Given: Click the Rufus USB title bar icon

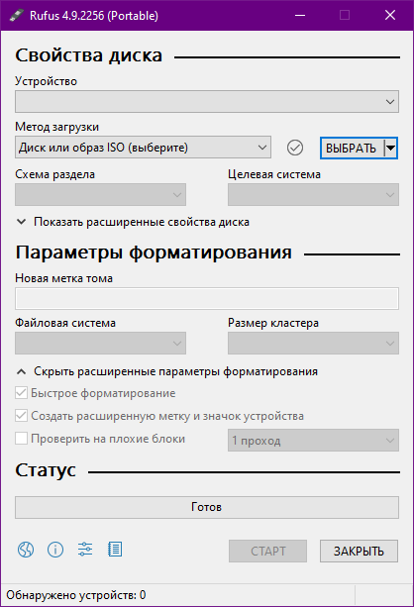Looking at the screenshot, I should [x=16, y=16].
